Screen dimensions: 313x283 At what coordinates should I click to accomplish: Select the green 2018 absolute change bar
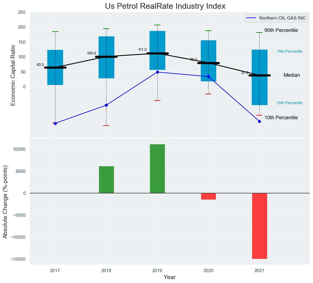pyautogui.click(x=106, y=179)
